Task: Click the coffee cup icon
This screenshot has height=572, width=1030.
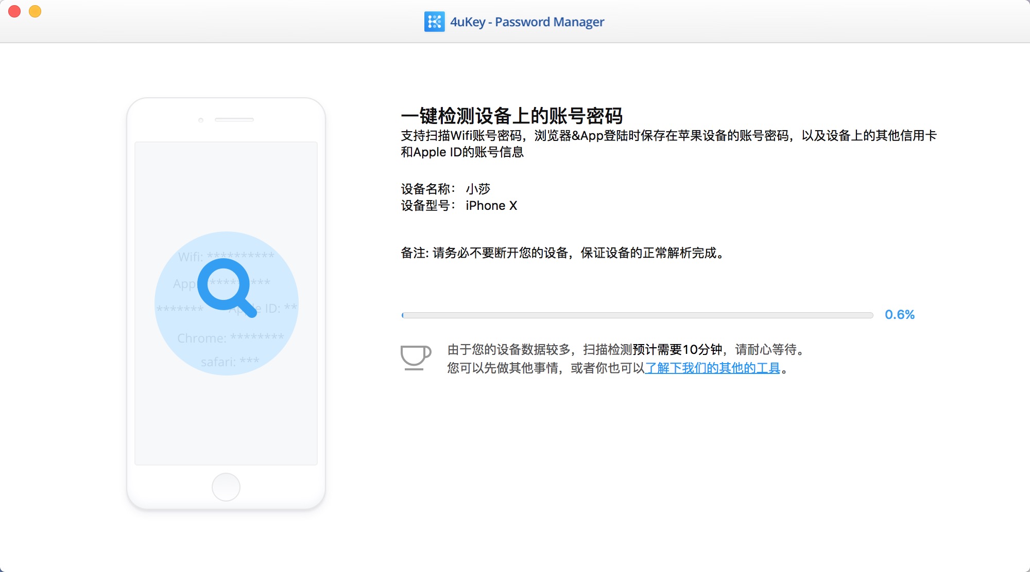Action: click(415, 357)
